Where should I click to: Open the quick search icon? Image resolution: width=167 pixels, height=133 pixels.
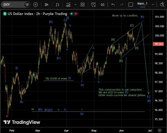[162, 5]
